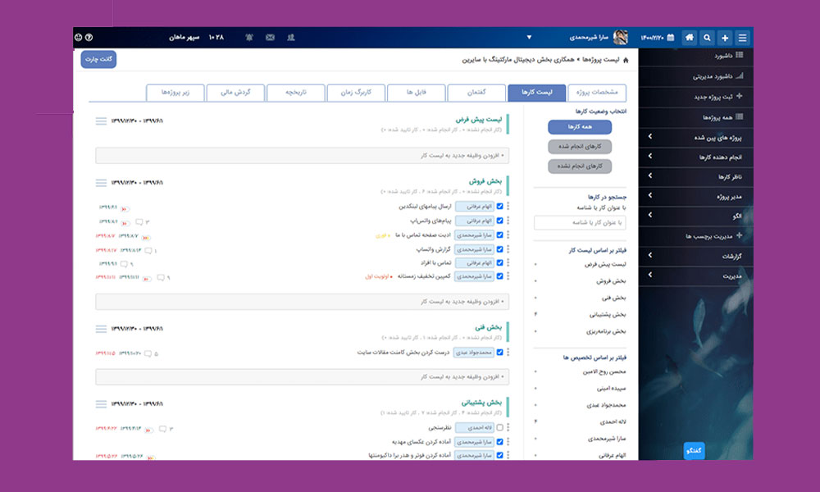Click the calendar icon next to date 1400/2/20
Image resolution: width=820 pixels, height=492 pixels.
tap(669, 37)
